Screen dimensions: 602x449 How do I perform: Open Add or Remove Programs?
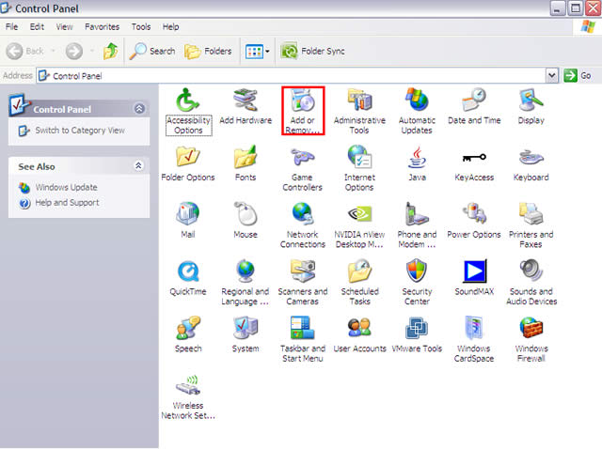(x=303, y=111)
